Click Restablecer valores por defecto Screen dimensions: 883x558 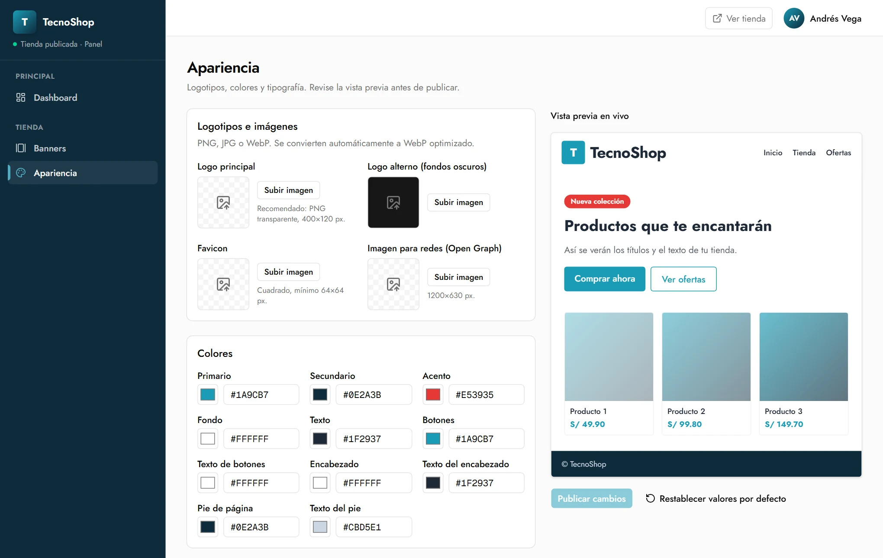coord(716,498)
